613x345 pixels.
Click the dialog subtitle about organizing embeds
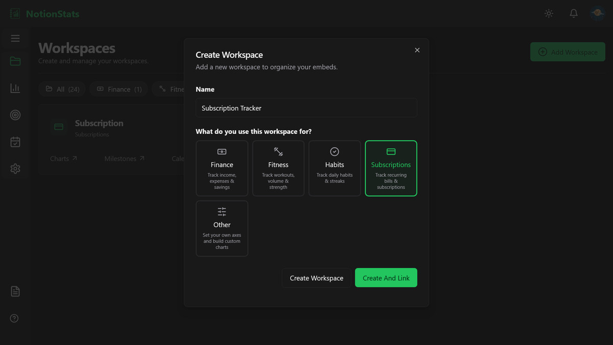pos(267,67)
